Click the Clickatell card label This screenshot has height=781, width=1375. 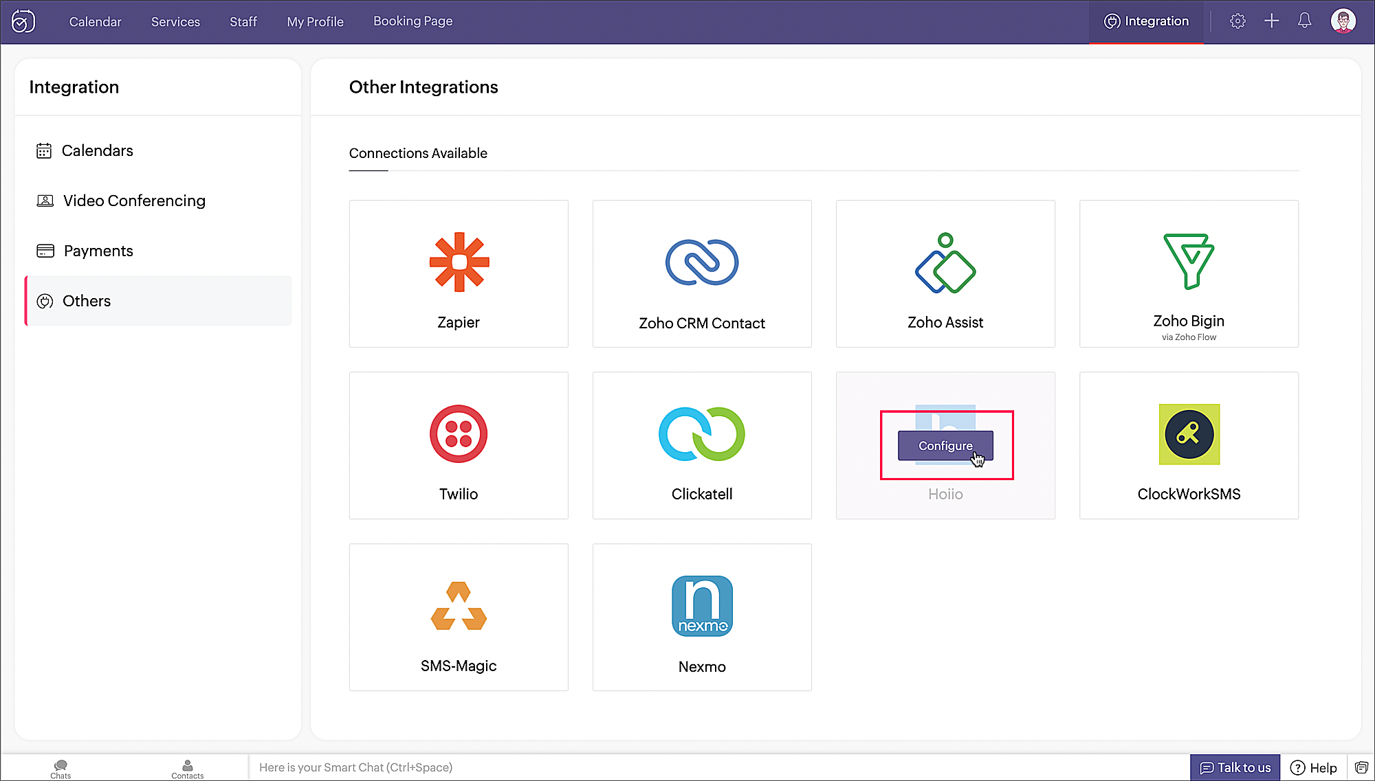click(x=702, y=494)
